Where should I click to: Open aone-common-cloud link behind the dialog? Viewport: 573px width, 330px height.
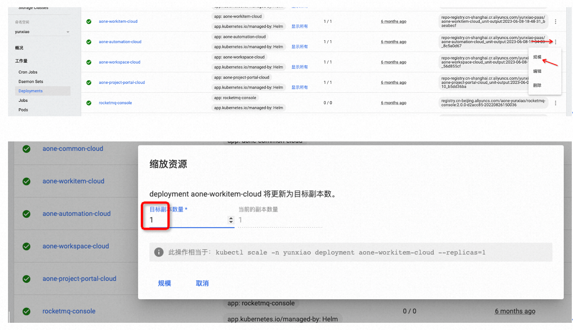pyautogui.click(x=73, y=149)
